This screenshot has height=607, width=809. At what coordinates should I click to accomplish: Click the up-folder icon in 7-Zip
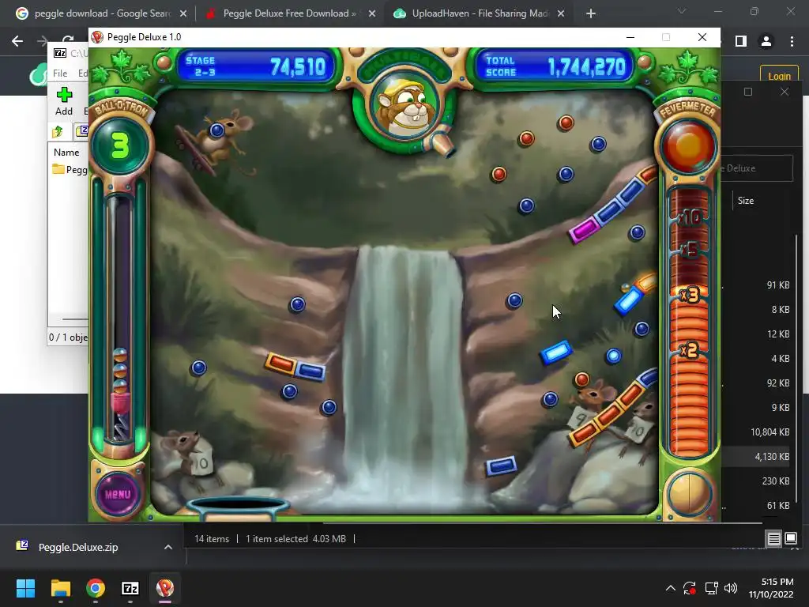[x=58, y=132]
